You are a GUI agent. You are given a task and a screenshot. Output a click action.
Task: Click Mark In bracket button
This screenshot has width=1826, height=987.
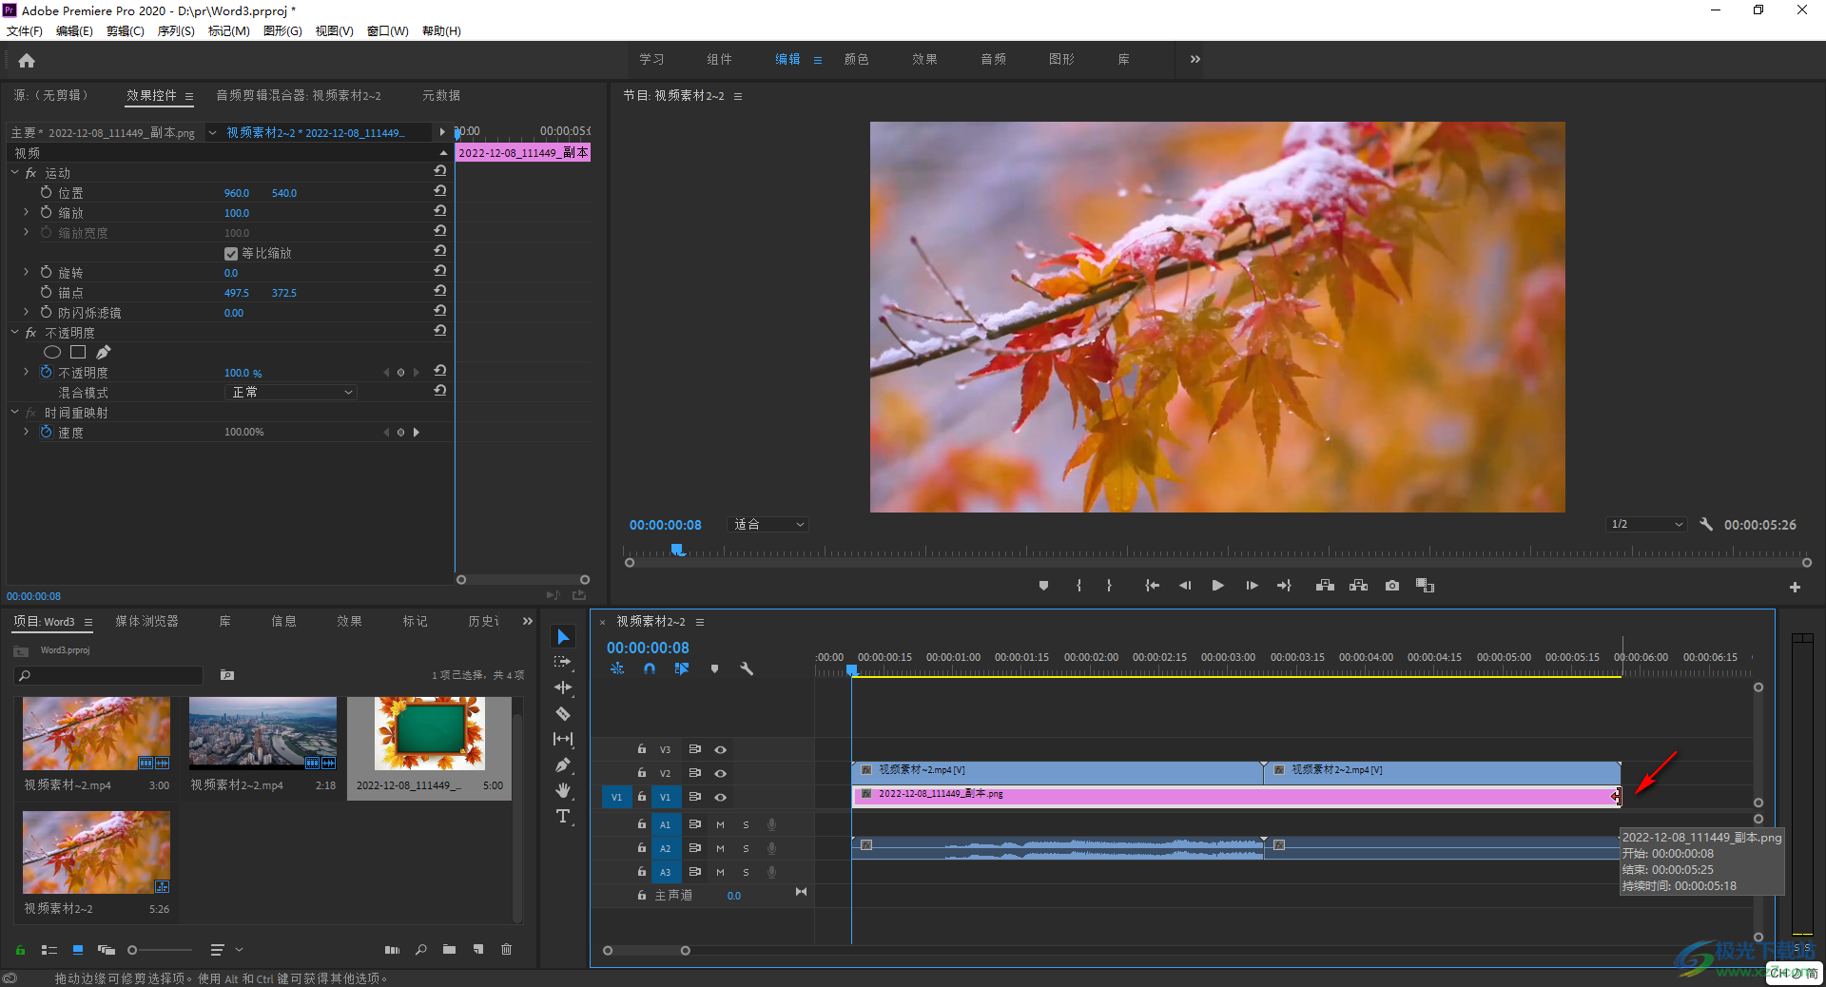pos(1078,586)
